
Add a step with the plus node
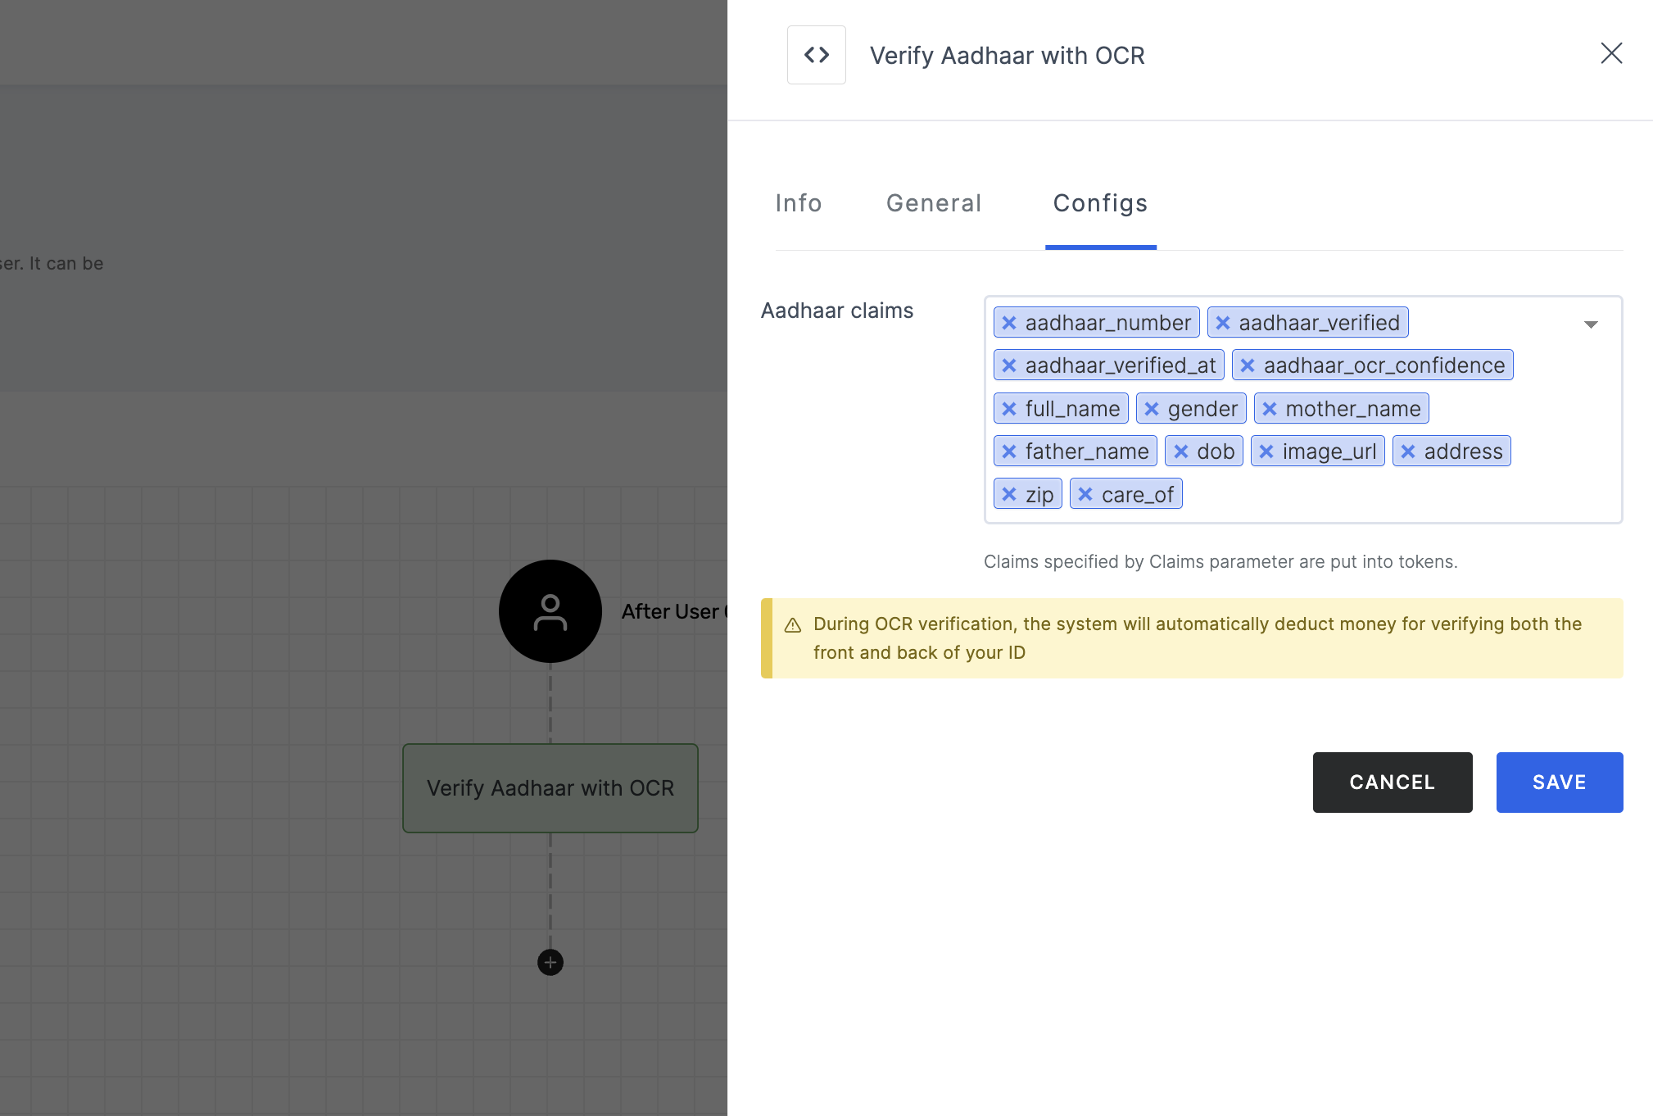pyautogui.click(x=550, y=962)
